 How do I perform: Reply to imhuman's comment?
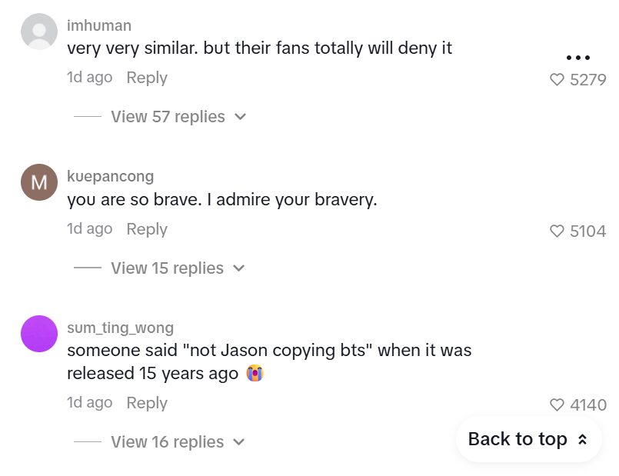coord(147,78)
